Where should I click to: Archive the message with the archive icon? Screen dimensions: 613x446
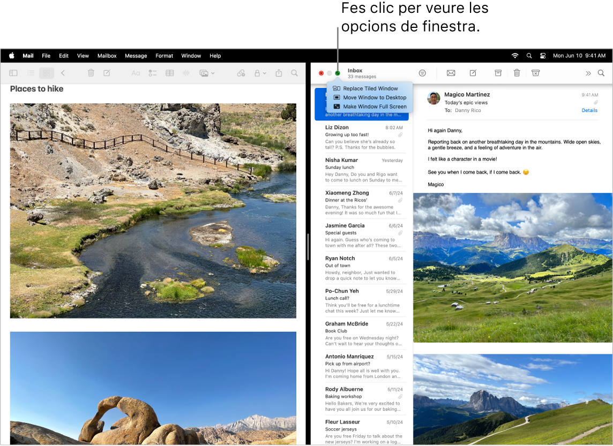pos(498,73)
